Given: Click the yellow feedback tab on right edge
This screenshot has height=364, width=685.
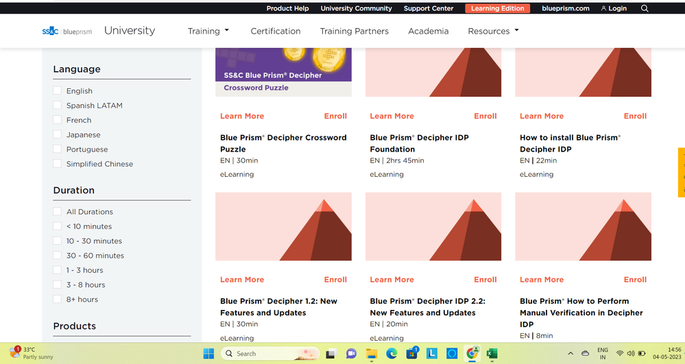Looking at the screenshot, I should [x=682, y=173].
